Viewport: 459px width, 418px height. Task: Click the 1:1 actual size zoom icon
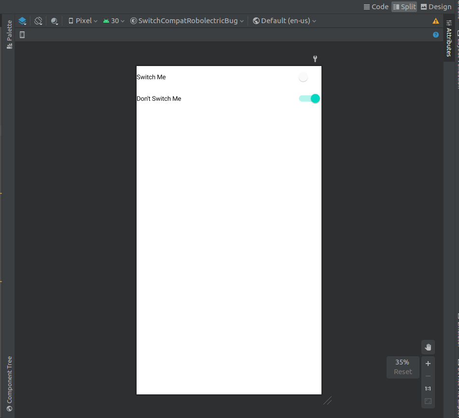[x=427, y=388]
